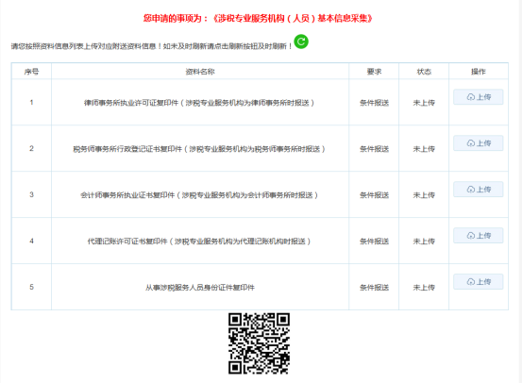Click row 4 name 代理记账许可证书复印件

[199, 241]
